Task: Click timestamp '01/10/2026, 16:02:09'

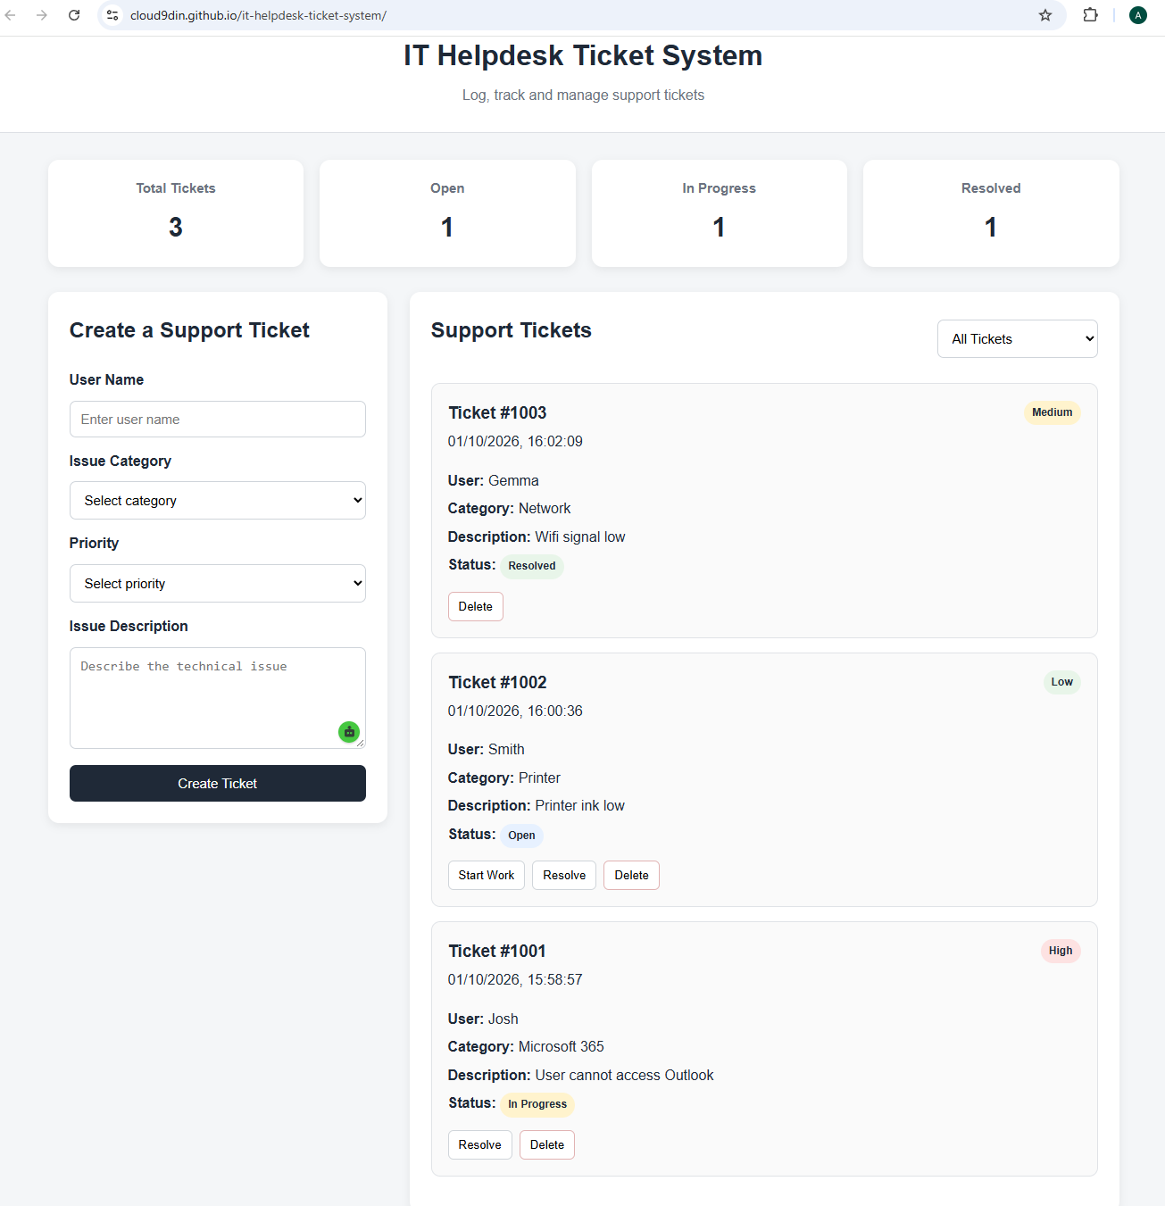Action: pyautogui.click(x=515, y=441)
